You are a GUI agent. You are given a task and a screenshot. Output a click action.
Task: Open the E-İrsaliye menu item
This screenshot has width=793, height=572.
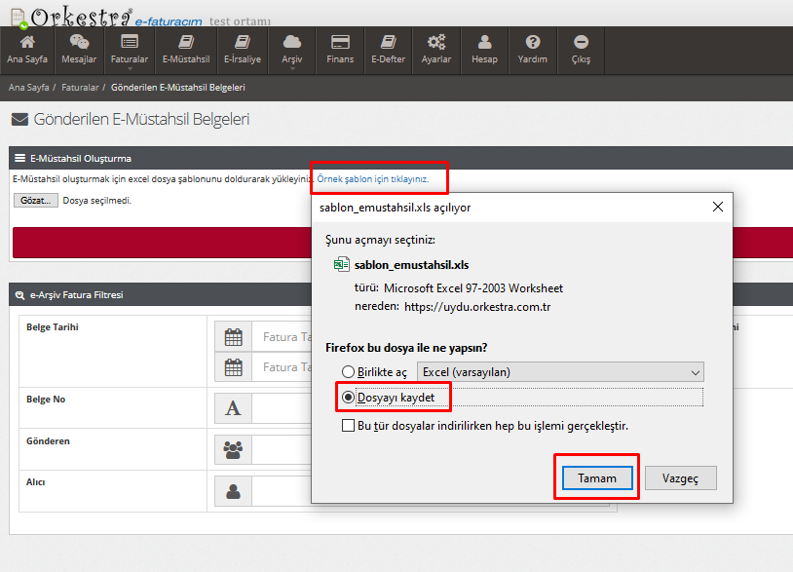(x=243, y=51)
